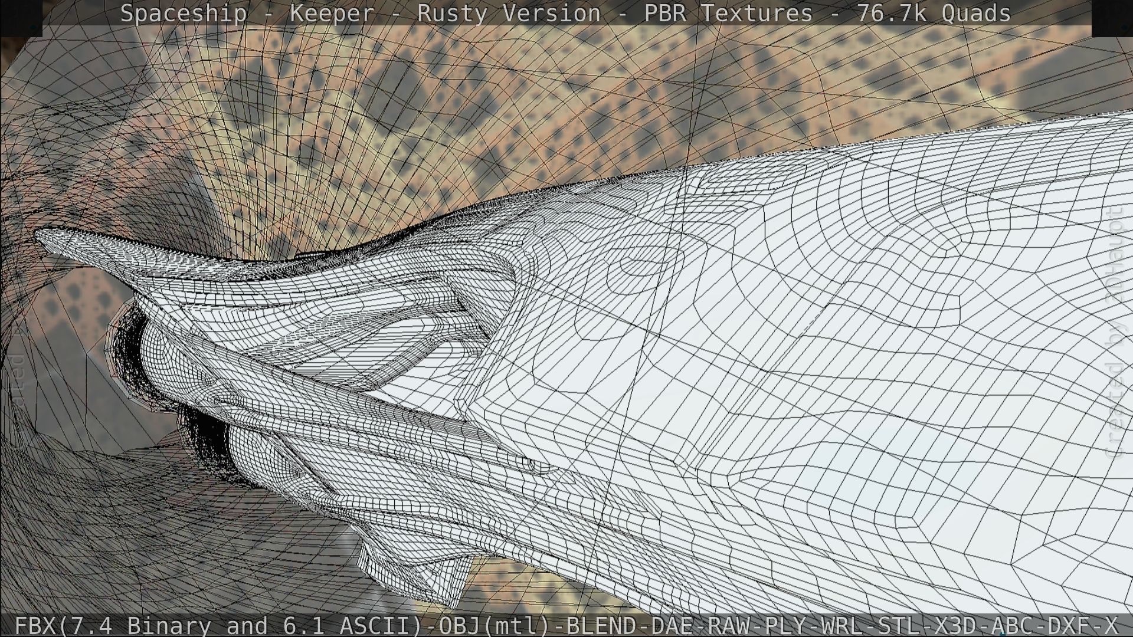Click the pointed fin tip of spaceship
Image resolution: width=1133 pixels, height=637 pixels.
[x=41, y=236]
